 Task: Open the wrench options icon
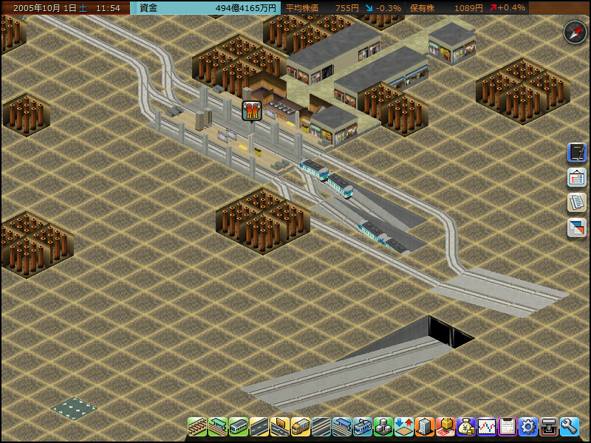click(x=569, y=427)
